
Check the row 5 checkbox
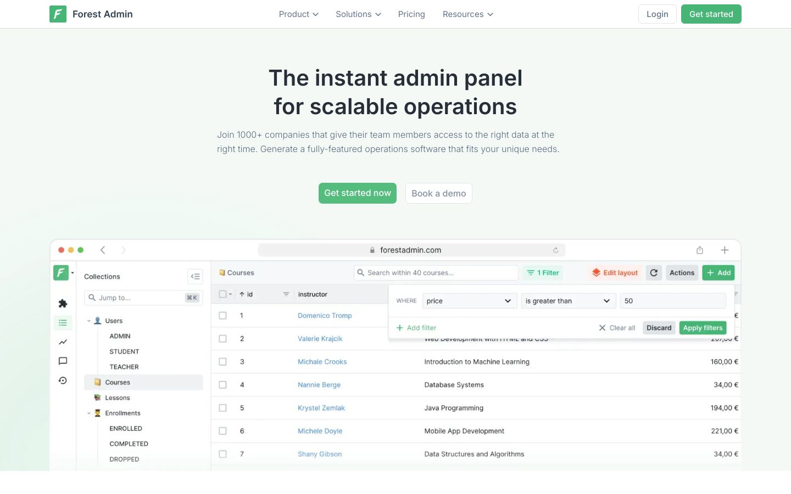(x=222, y=408)
